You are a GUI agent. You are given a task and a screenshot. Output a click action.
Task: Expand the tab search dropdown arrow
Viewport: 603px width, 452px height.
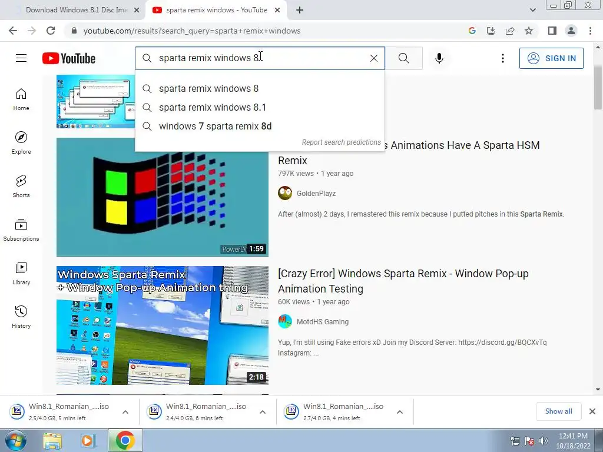click(x=532, y=10)
